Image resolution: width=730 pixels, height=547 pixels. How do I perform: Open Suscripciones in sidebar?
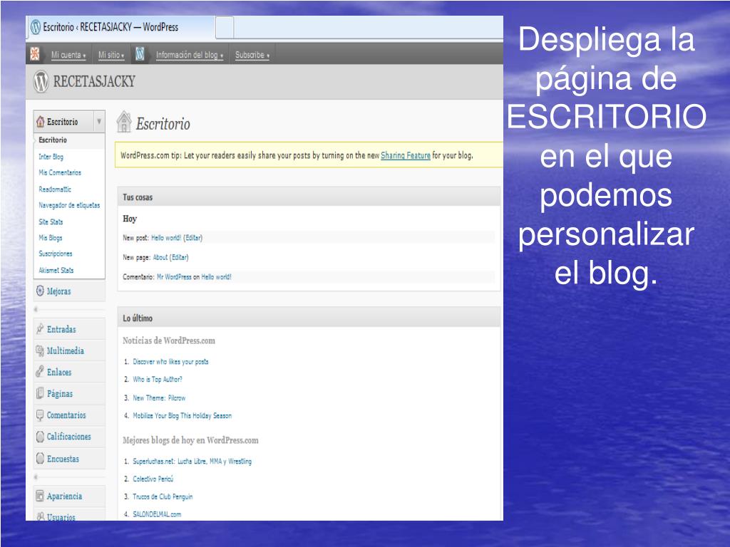(x=56, y=254)
